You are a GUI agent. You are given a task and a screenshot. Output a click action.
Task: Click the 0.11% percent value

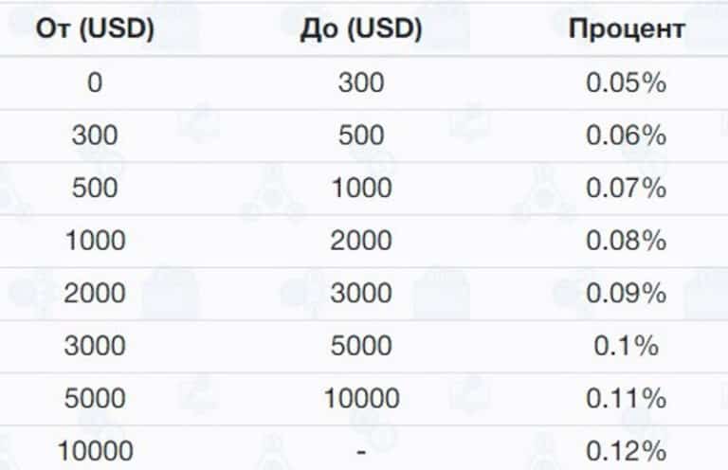tap(627, 399)
